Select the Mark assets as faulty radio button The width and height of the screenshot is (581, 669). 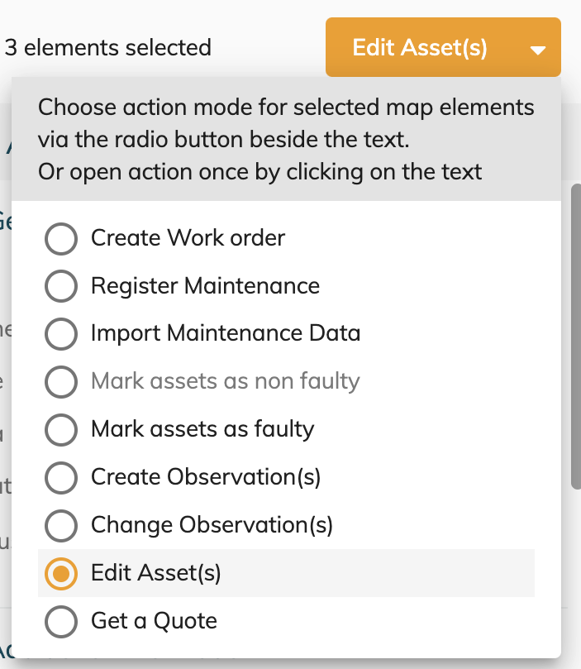[x=61, y=429]
